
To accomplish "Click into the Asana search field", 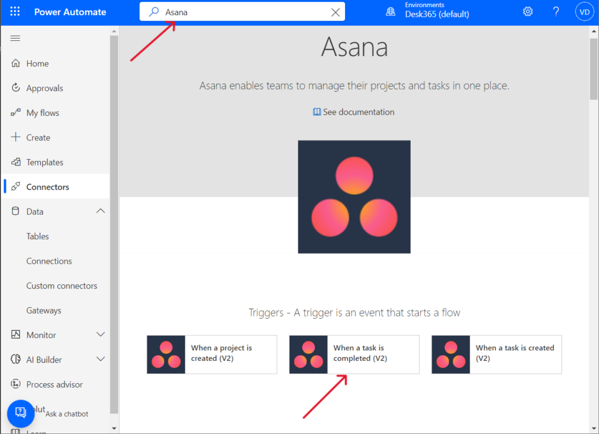I will [242, 12].
